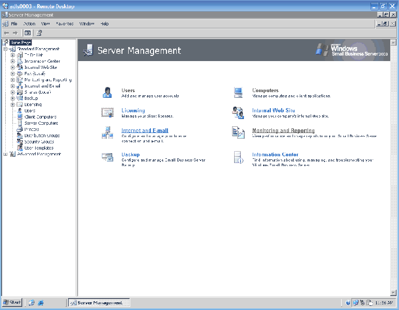Click the network tray icon
This screenshot has height=310, width=399.
coord(356,303)
